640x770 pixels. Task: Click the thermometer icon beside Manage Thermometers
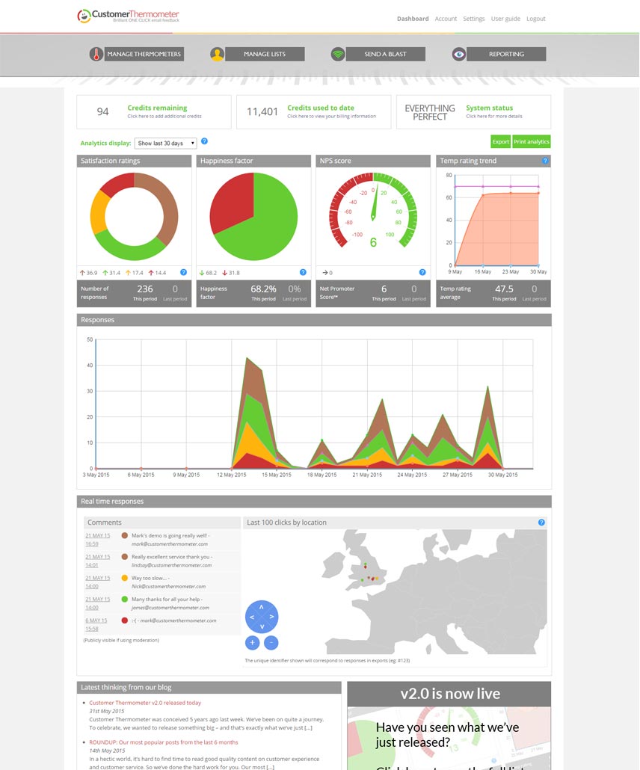pyautogui.click(x=96, y=54)
